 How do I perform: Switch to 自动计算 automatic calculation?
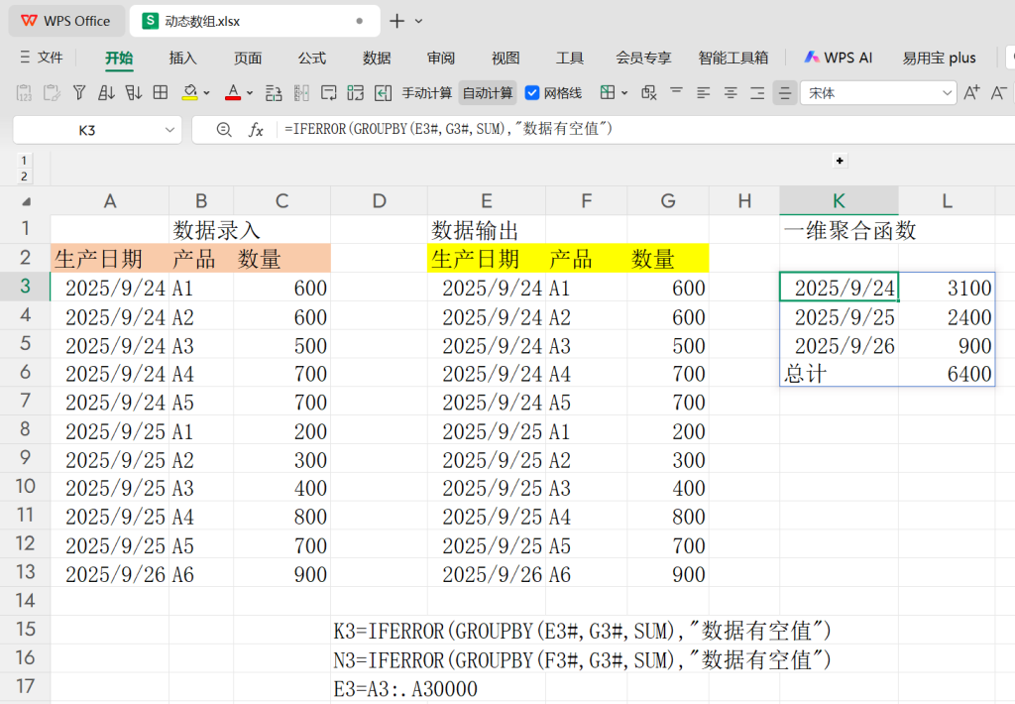[488, 93]
